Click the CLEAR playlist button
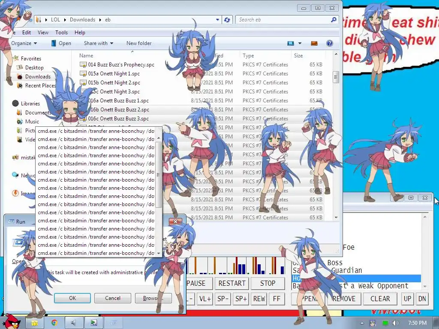439x329 pixels. [x=380, y=299]
